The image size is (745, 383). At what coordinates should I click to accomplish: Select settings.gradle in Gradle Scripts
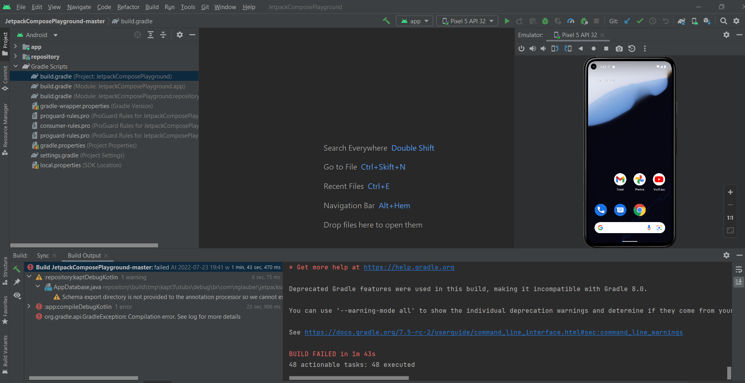(x=59, y=155)
